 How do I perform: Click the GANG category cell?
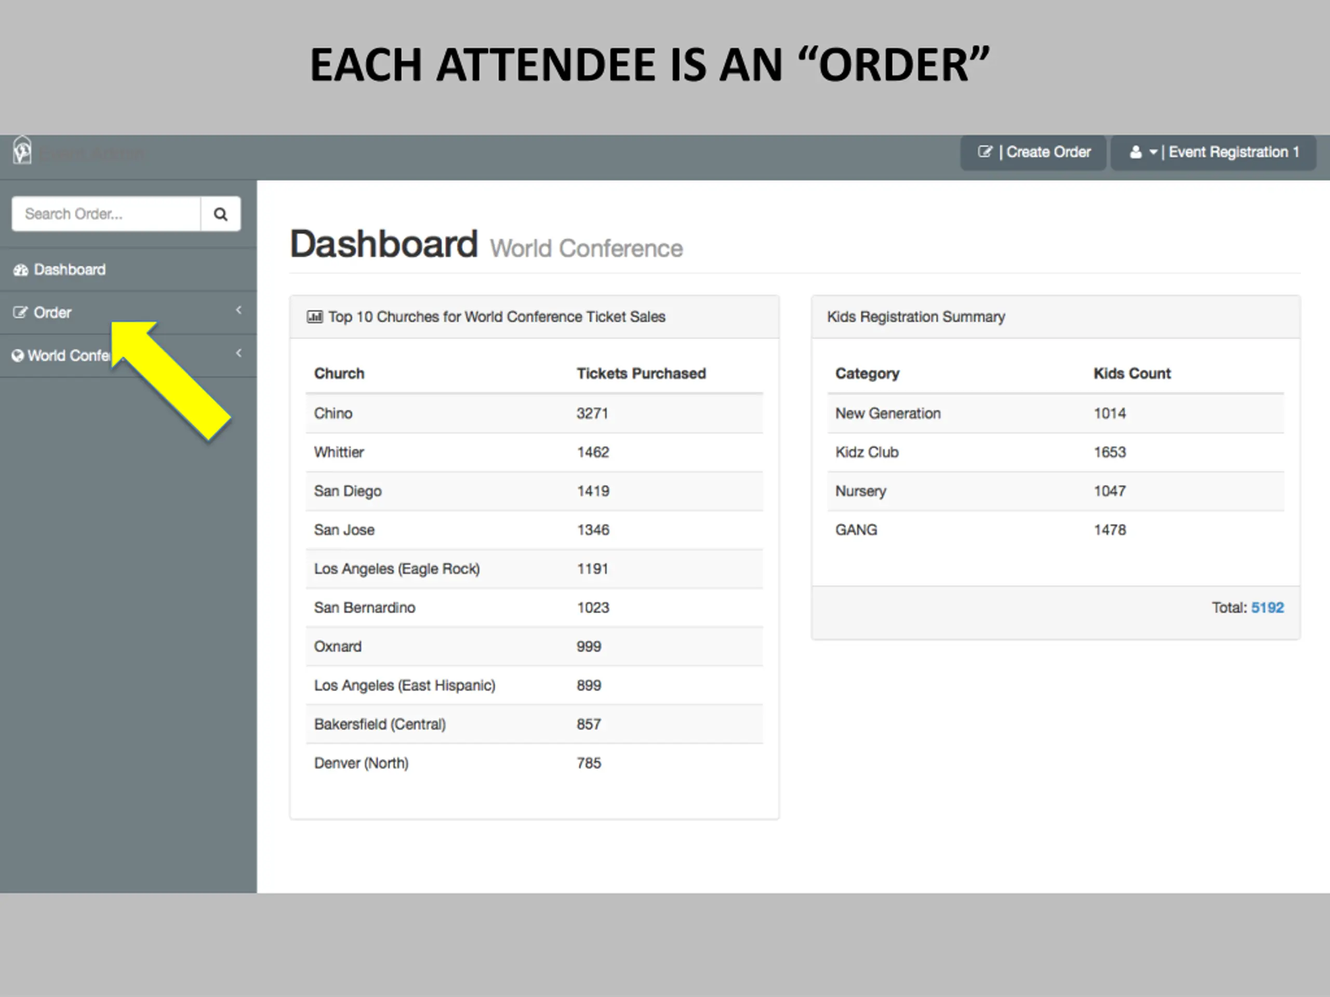(856, 530)
